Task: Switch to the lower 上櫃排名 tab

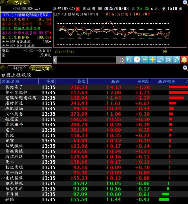Action: point(18,68)
